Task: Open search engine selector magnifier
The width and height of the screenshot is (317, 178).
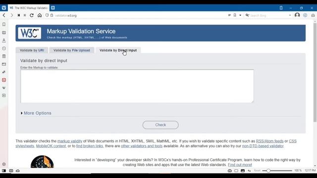Action: click(x=247, y=15)
